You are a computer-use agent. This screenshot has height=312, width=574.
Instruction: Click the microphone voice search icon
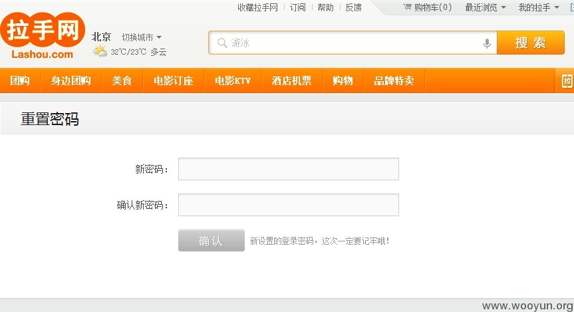pyautogui.click(x=487, y=43)
